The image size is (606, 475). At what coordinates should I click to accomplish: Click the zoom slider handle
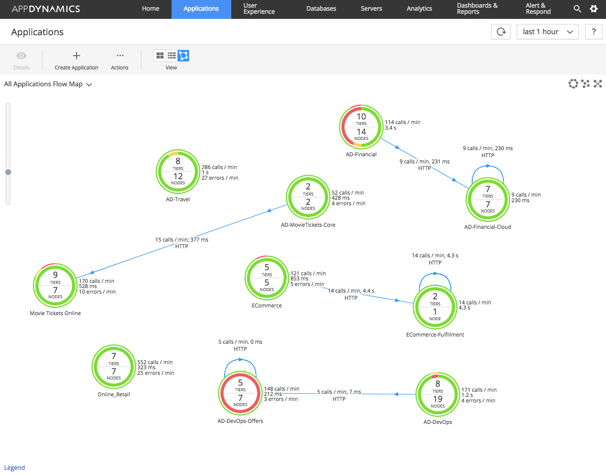(x=8, y=172)
